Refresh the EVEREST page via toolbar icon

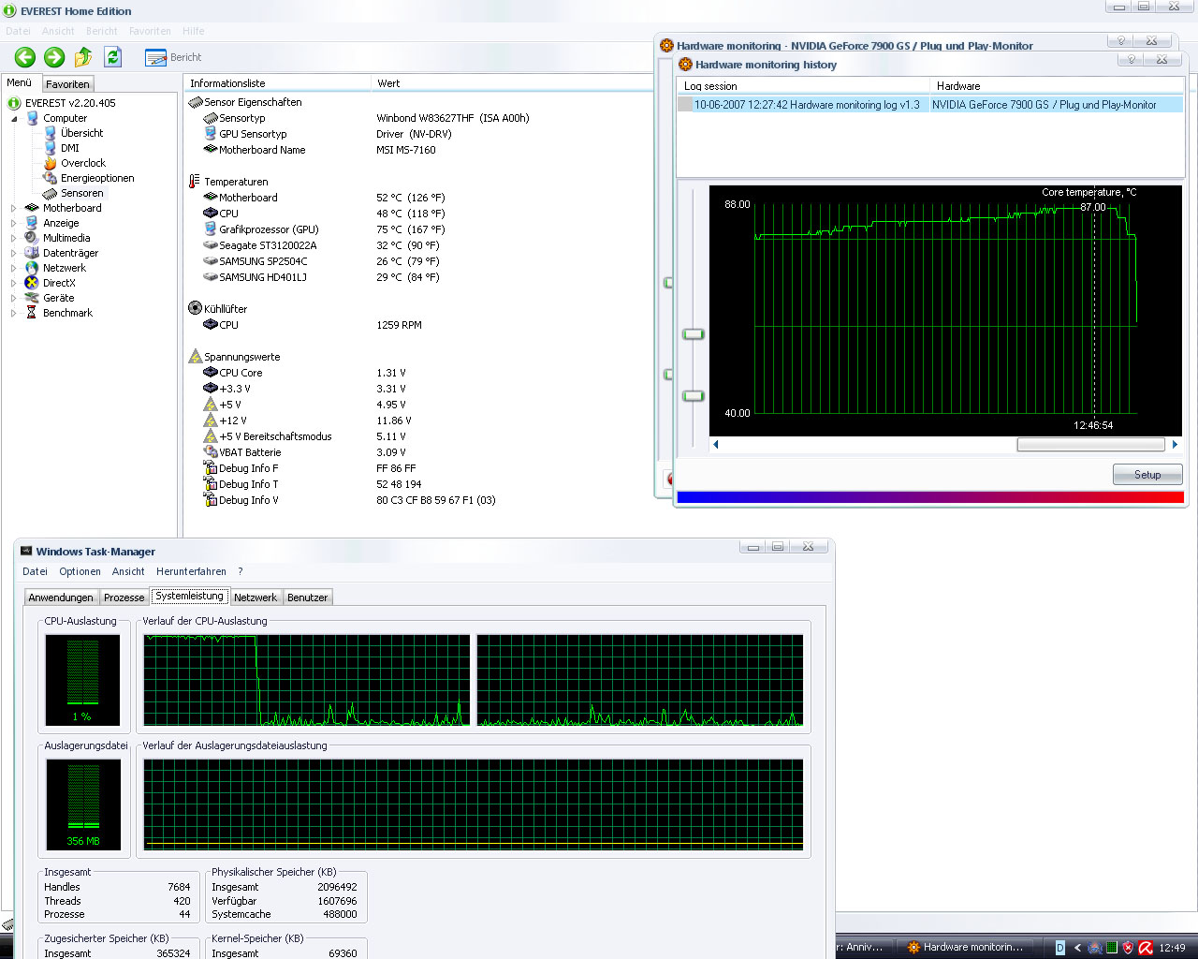click(113, 57)
